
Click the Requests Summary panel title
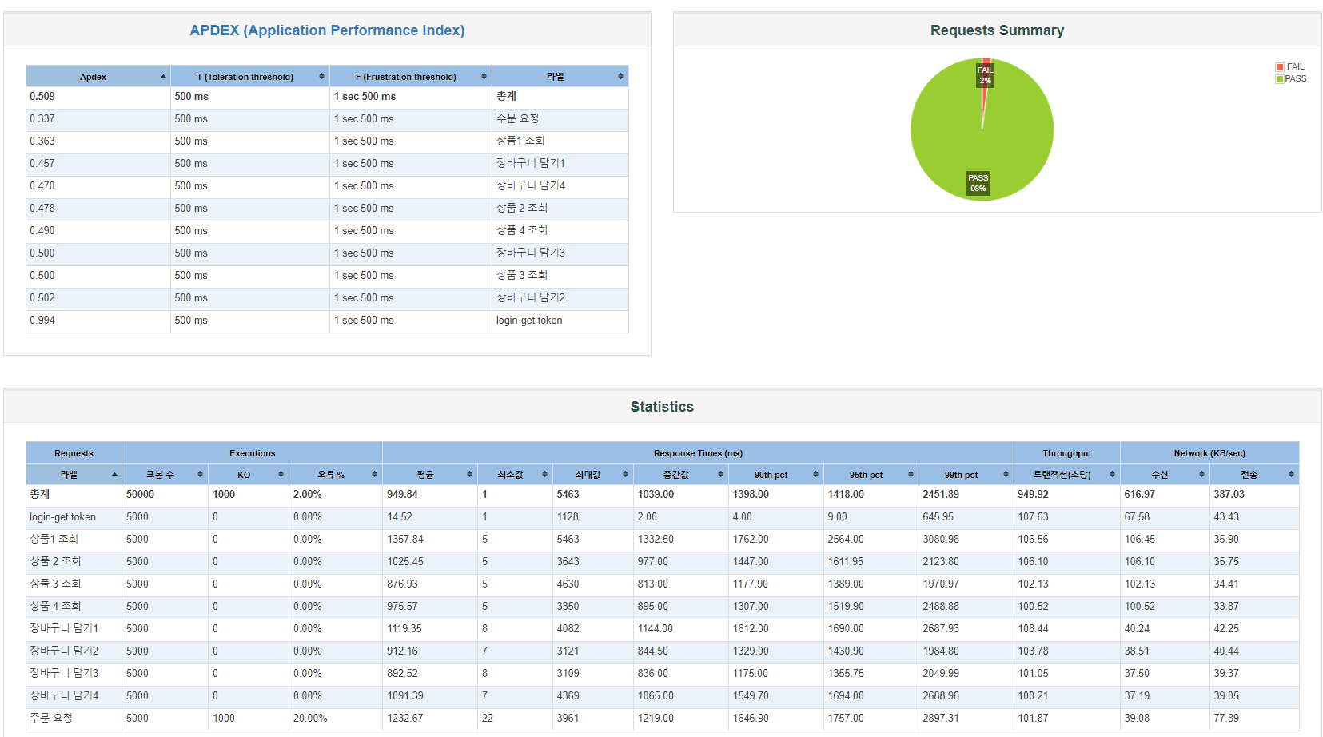click(997, 30)
